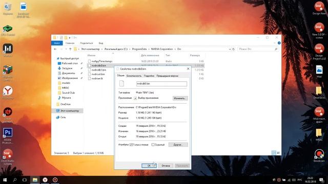Toggle the Hidden attribute checkbox

pyautogui.click(x=153, y=145)
